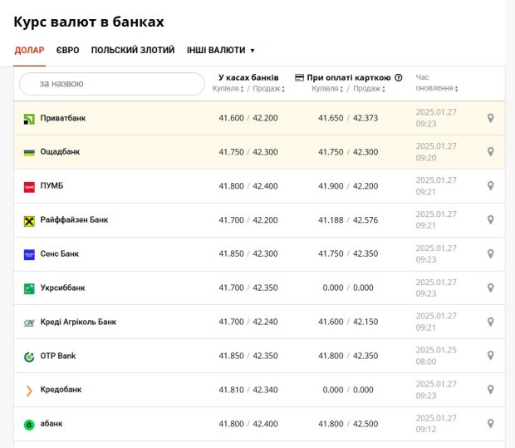The image size is (515, 448).
Task: Open the абанк link
Action: pyautogui.click(x=51, y=424)
